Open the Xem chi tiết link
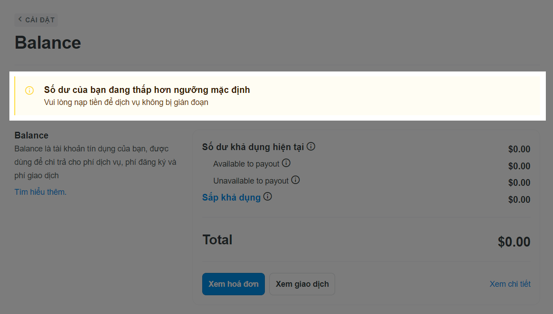 [510, 284]
